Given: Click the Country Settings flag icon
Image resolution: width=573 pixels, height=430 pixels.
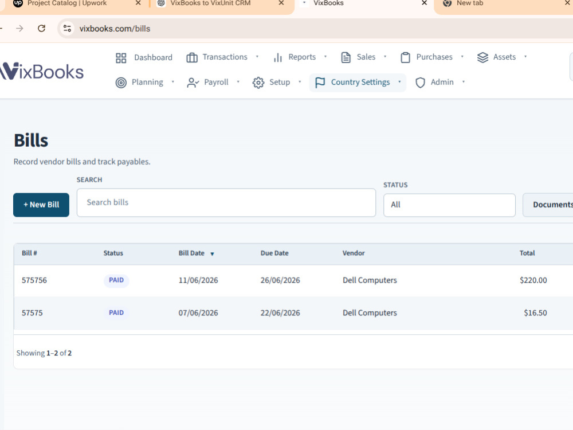Looking at the screenshot, I should 320,83.
